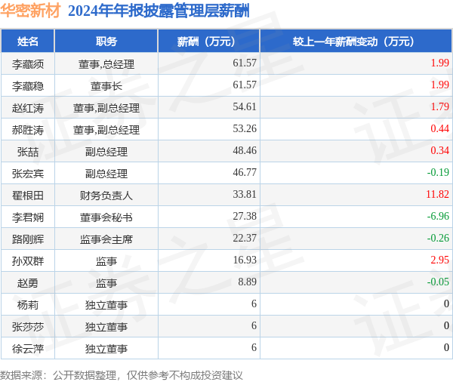453x382 pixels.
Task: Select the position cell 监事会主席
Action: [x=106, y=239]
